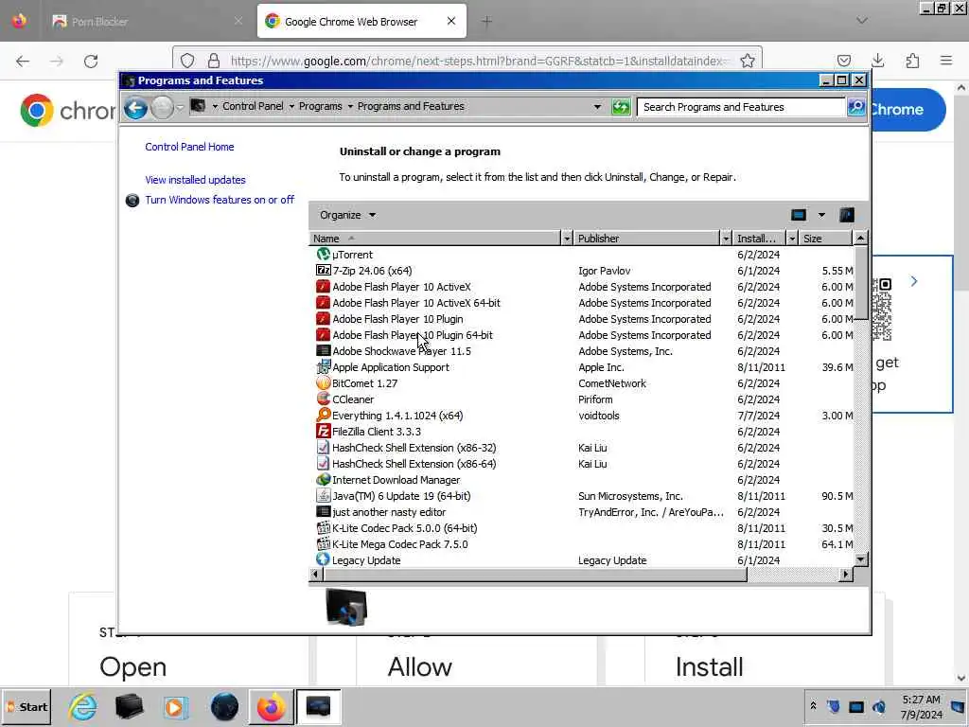This screenshot has height=727, width=969.
Task: Select the Everything 1.4.1.1024 magnifier icon
Action: (x=323, y=415)
